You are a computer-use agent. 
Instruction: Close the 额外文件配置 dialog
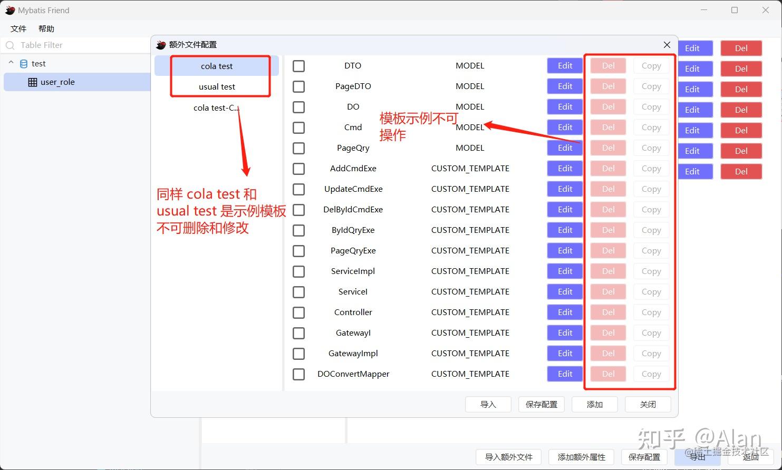667,45
